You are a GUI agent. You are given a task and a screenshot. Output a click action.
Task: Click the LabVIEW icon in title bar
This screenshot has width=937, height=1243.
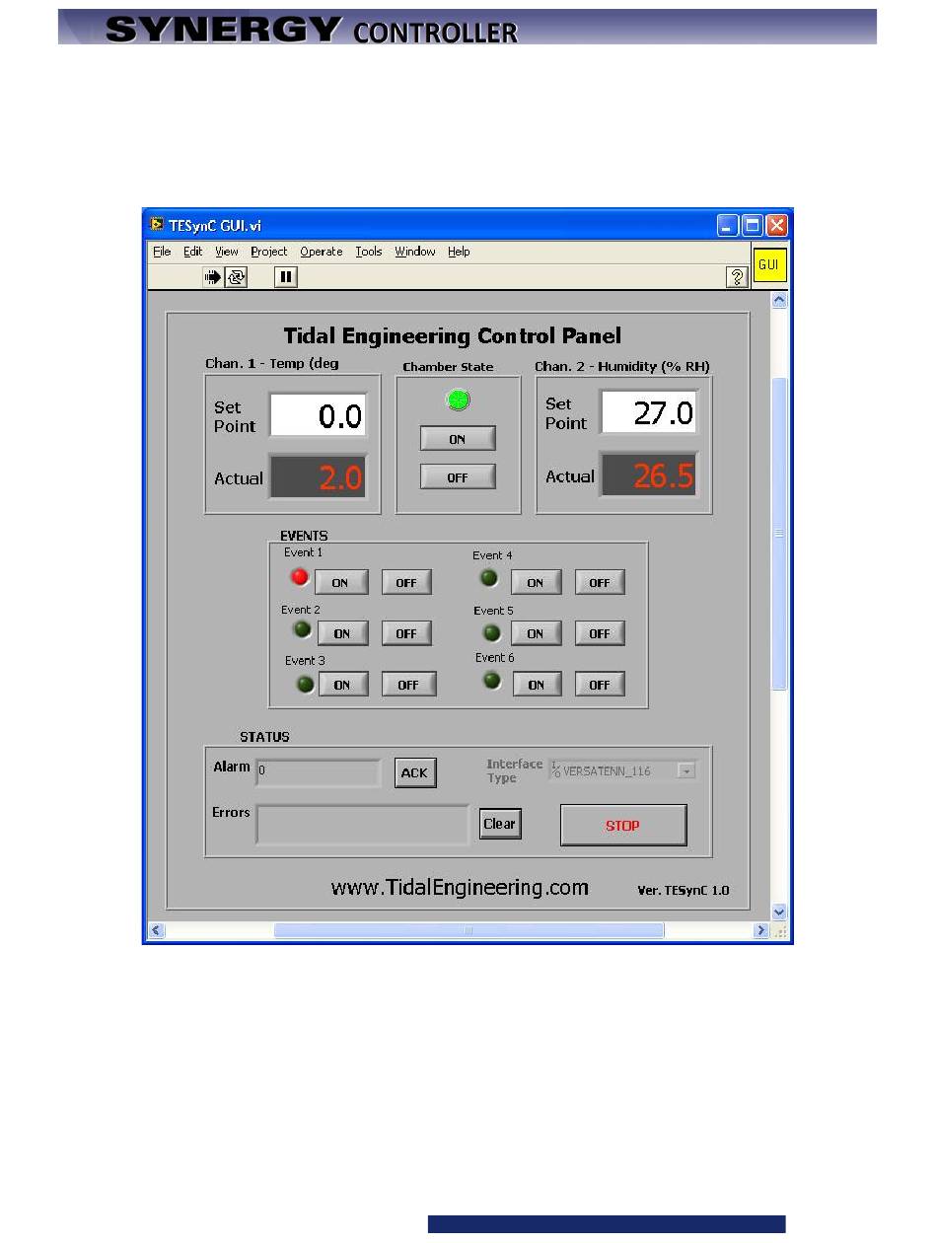(x=157, y=224)
